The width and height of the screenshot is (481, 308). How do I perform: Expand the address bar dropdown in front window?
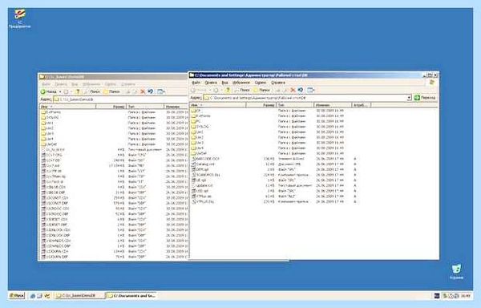tap(409, 98)
